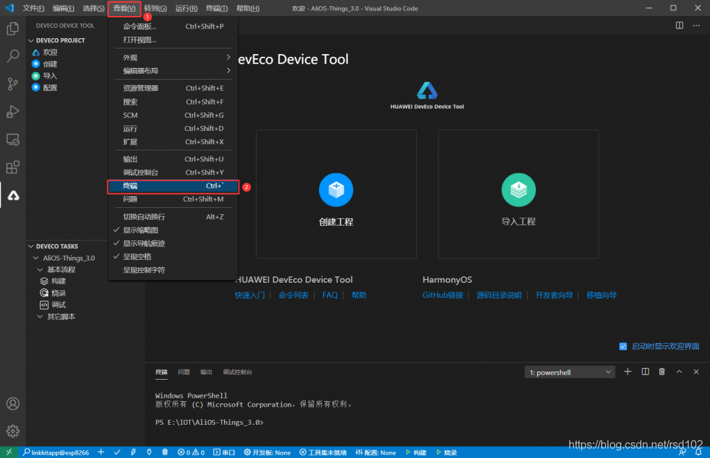Viewport: 710px width, 458px height.
Task: Switch to 输出 tab in bottom panel
Action: (206, 372)
